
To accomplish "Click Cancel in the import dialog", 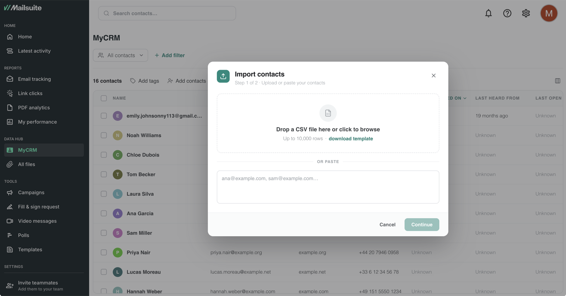I will pos(387,225).
